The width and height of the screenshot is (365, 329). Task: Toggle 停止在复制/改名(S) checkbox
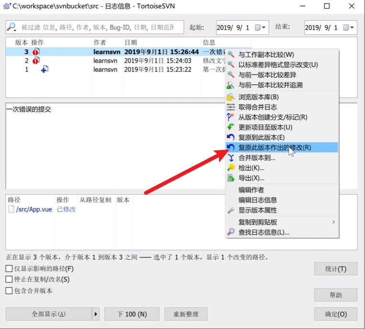click(9, 279)
